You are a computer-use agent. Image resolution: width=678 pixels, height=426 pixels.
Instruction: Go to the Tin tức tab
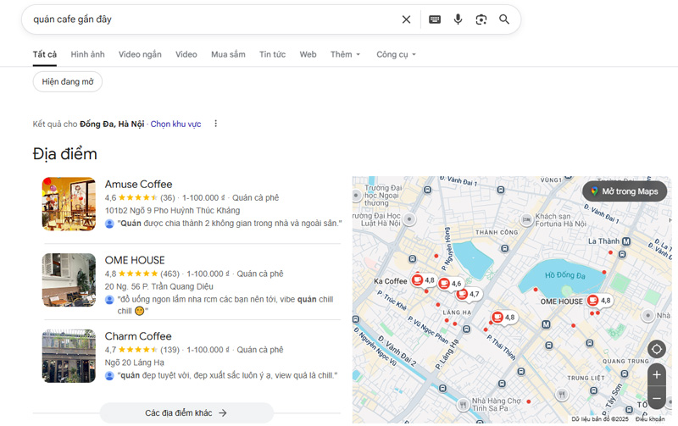point(272,54)
